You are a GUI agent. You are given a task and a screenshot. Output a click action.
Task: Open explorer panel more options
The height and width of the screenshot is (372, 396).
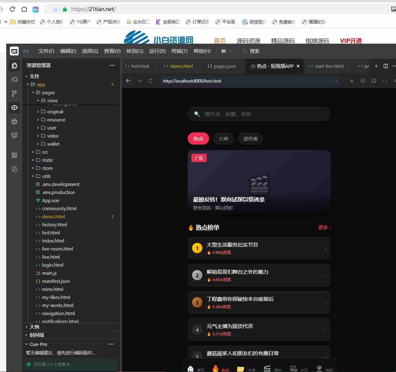[x=112, y=65]
